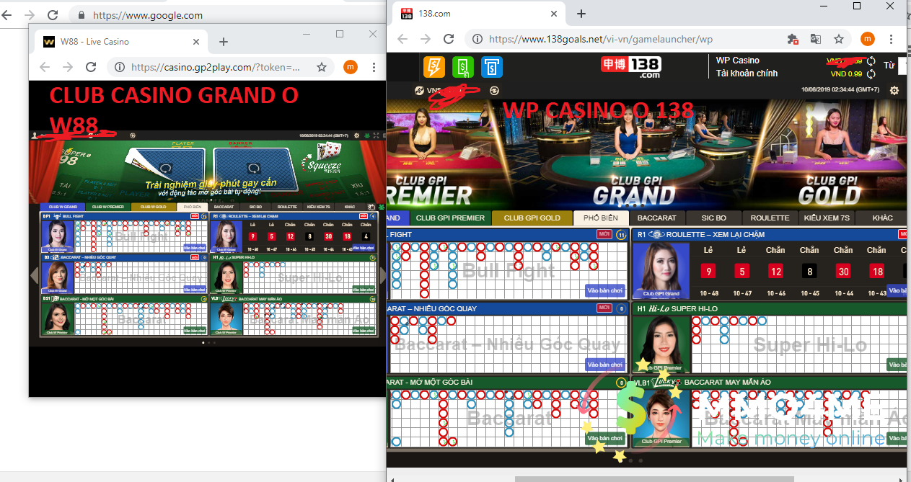Click Super Hi-Lo dealer thumbnail in WP Casino
The width and height of the screenshot is (911, 482).
661,344
